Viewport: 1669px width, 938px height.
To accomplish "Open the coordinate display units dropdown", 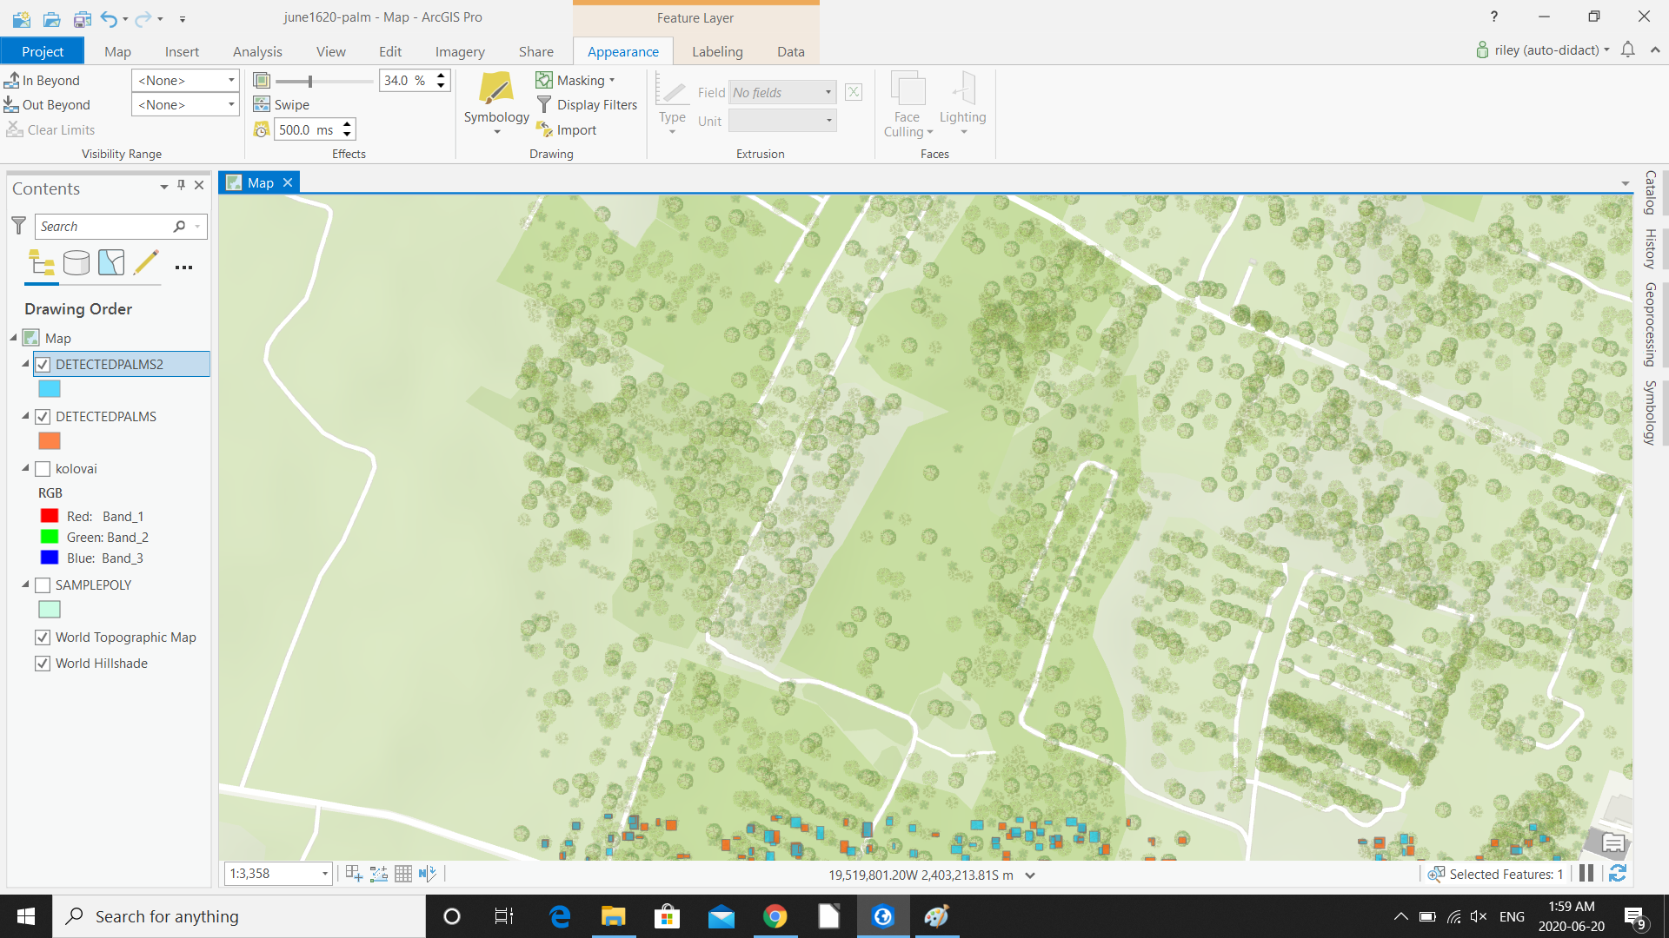I will click(1030, 875).
